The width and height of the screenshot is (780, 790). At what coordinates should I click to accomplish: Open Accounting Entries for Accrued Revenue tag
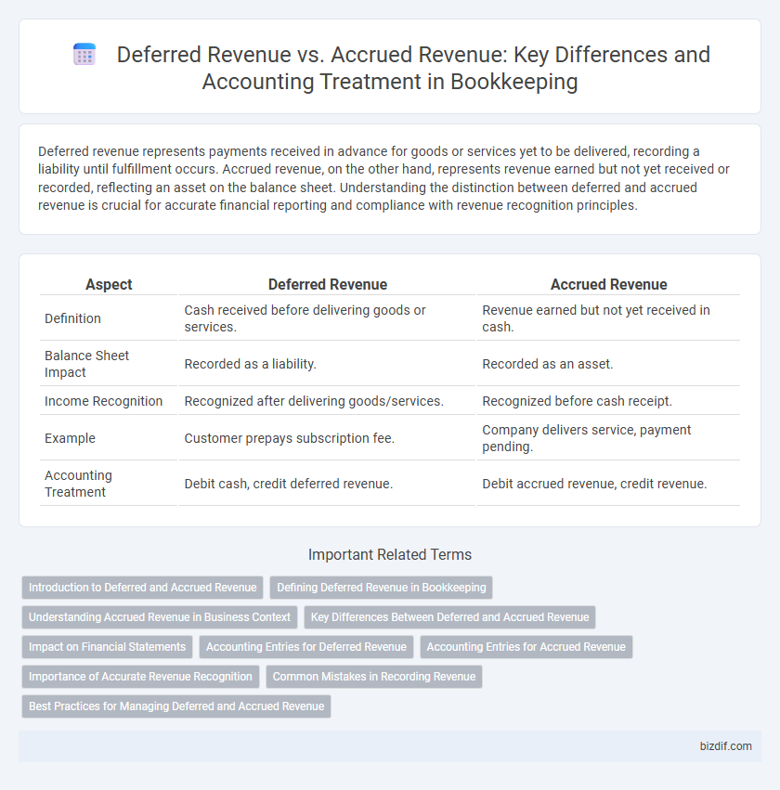point(526,647)
